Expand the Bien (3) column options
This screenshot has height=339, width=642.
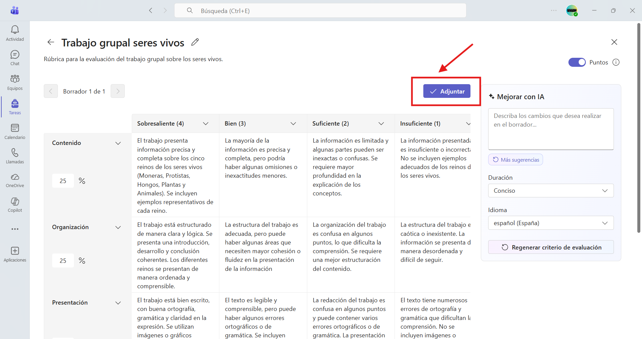293,124
